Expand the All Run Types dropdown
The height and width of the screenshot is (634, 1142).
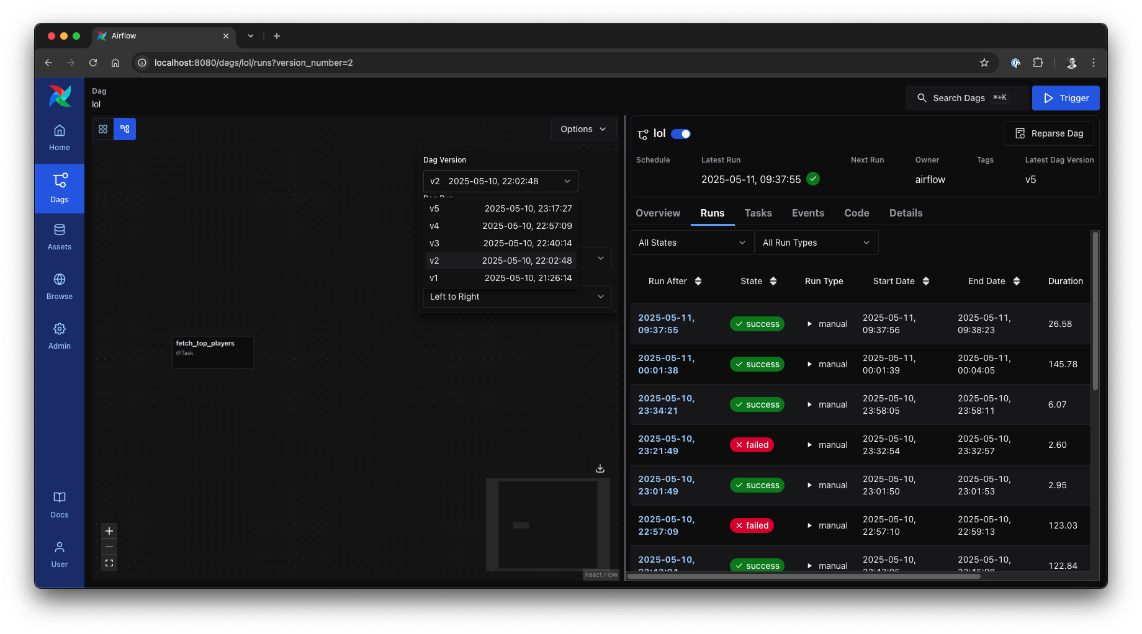pyautogui.click(x=816, y=243)
